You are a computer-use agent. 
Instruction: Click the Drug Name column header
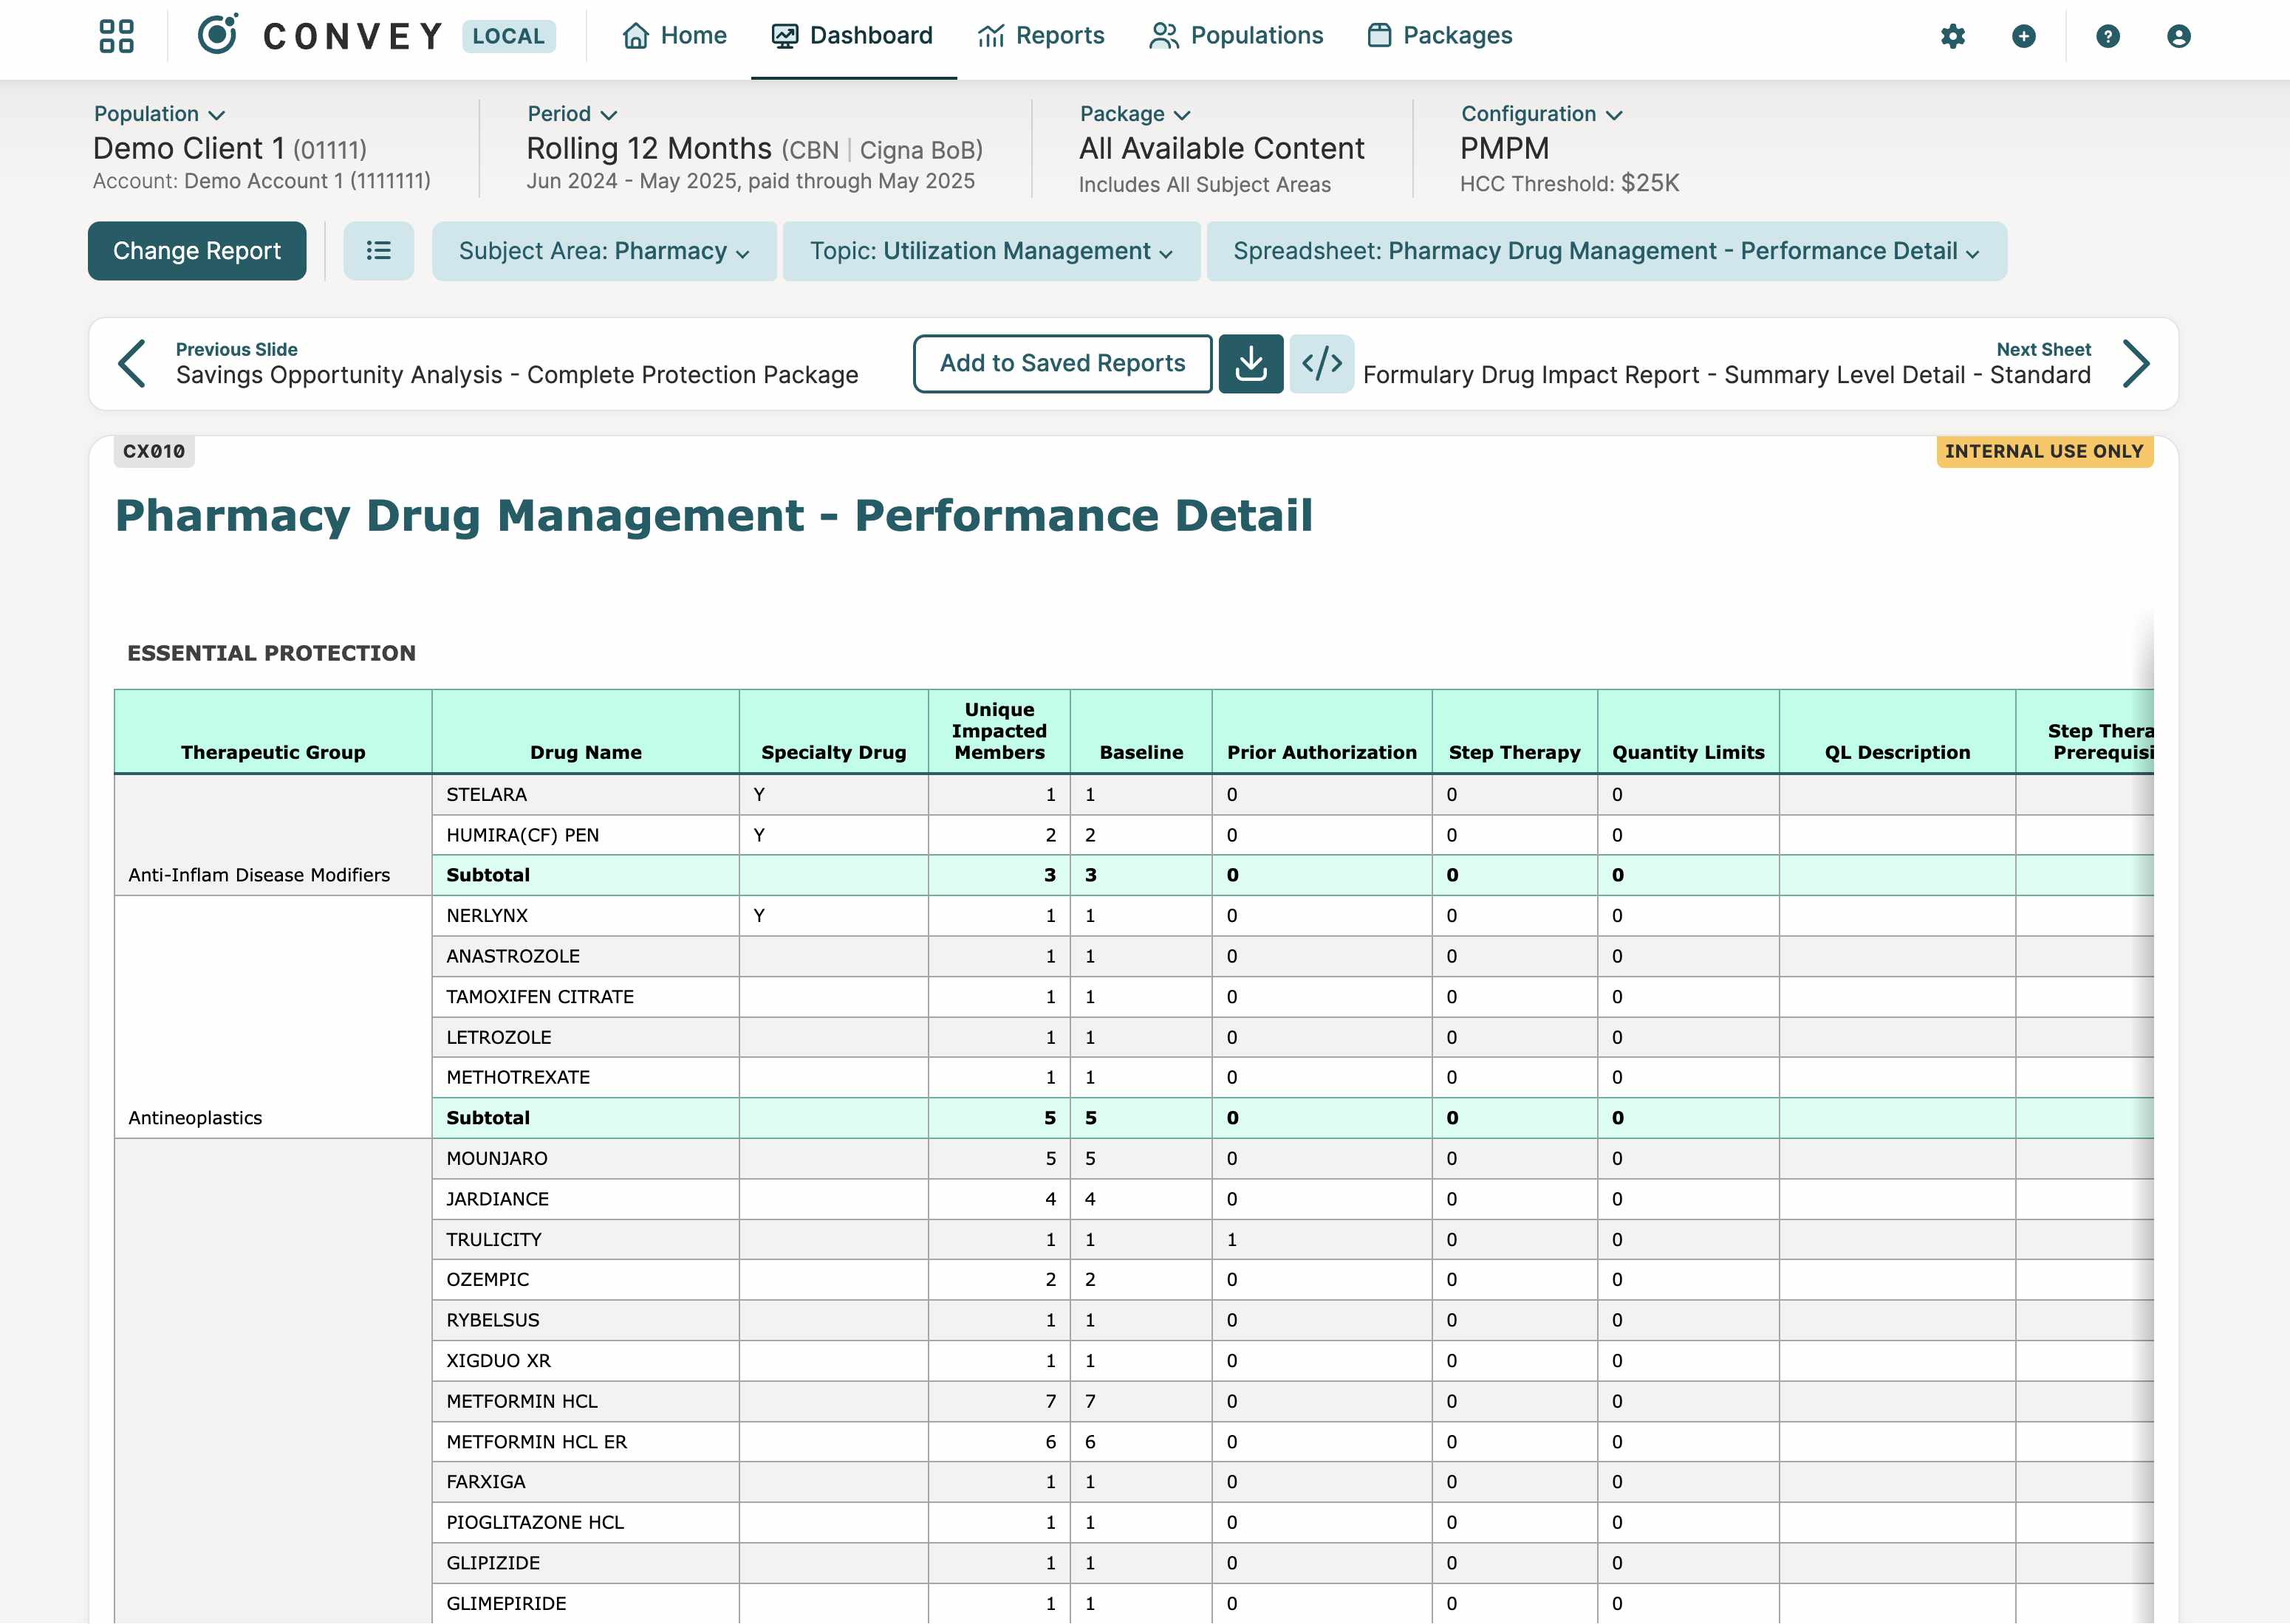point(585,752)
